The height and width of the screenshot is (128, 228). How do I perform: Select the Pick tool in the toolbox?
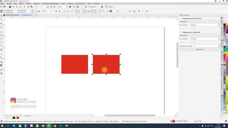tap(1, 16)
